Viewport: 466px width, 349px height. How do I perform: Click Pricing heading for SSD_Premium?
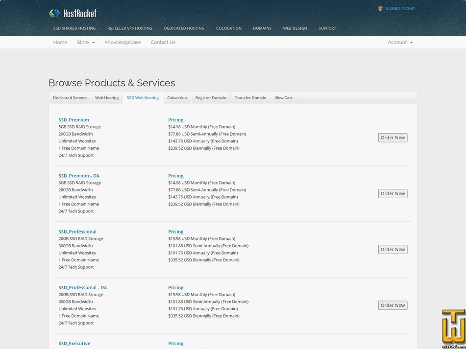tap(175, 120)
